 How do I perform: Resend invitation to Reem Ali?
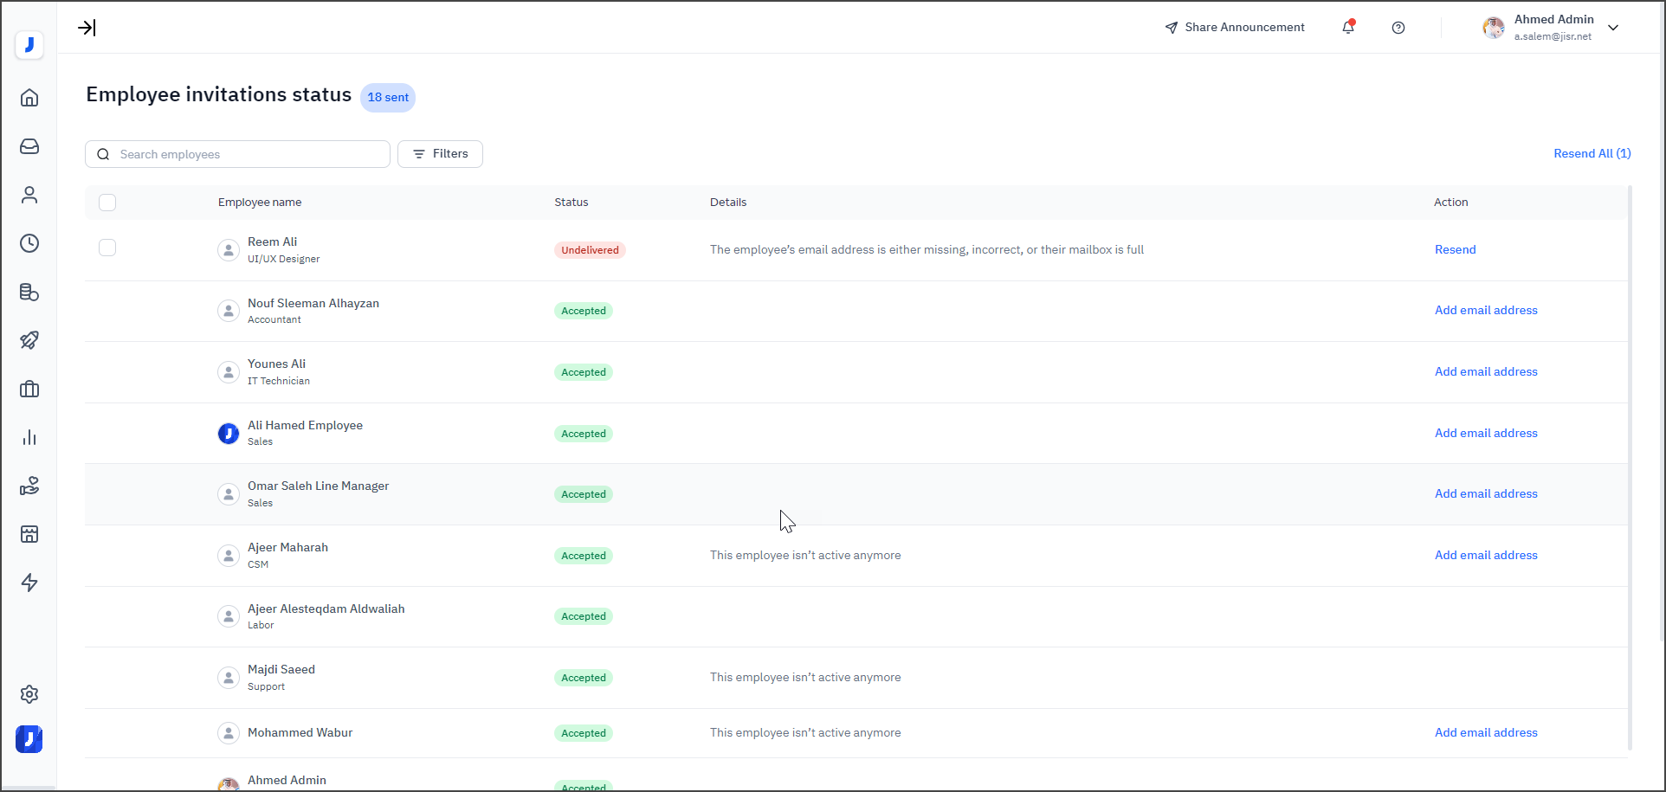point(1455,249)
